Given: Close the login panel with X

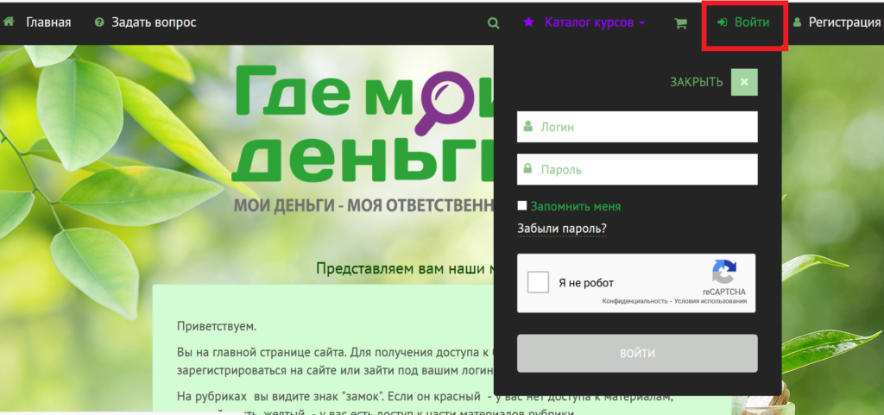Looking at the screenshot, I should click(744, 82).
